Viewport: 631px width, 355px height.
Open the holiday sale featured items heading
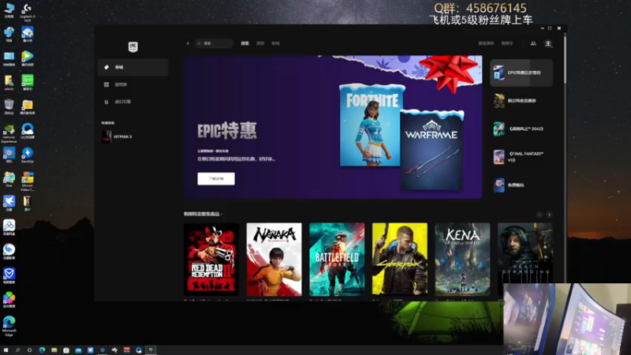point(203,214)
